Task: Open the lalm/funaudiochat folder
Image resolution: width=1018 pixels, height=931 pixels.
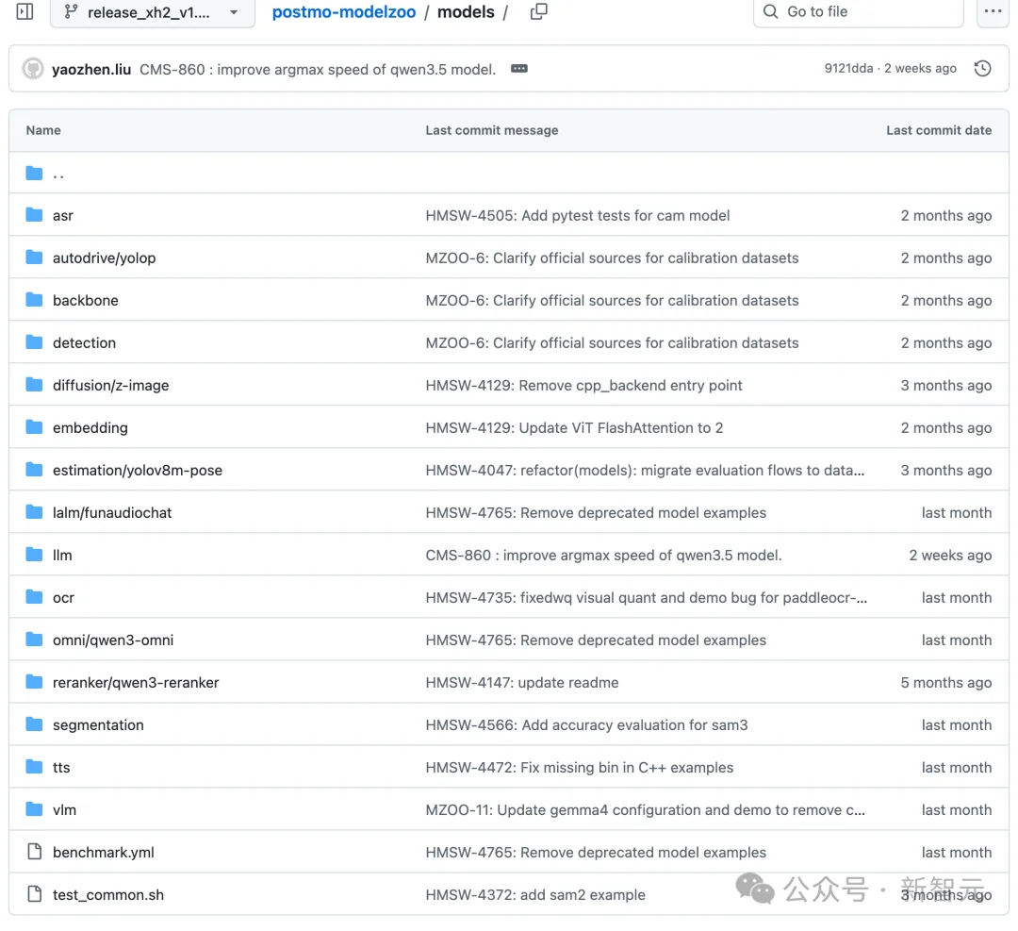Action: 111,512
